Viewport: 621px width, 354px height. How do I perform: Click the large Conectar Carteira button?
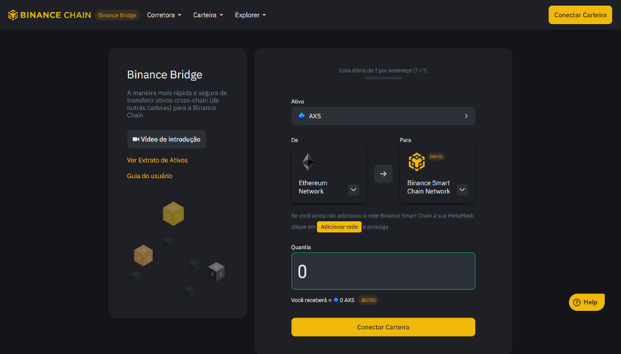[383, 327]
